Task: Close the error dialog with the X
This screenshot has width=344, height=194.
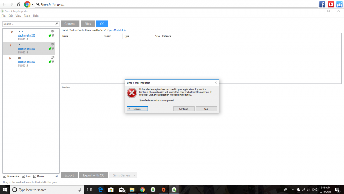Action: click(x=216, y=83)
